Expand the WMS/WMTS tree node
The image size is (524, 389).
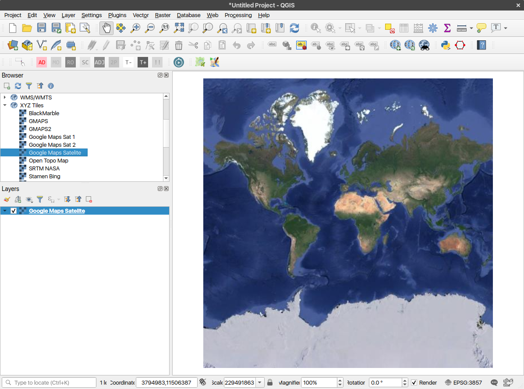coord(5,97)
